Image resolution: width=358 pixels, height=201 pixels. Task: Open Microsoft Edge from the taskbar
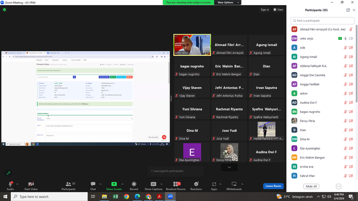pyautogui.click(x=137, y=197)
